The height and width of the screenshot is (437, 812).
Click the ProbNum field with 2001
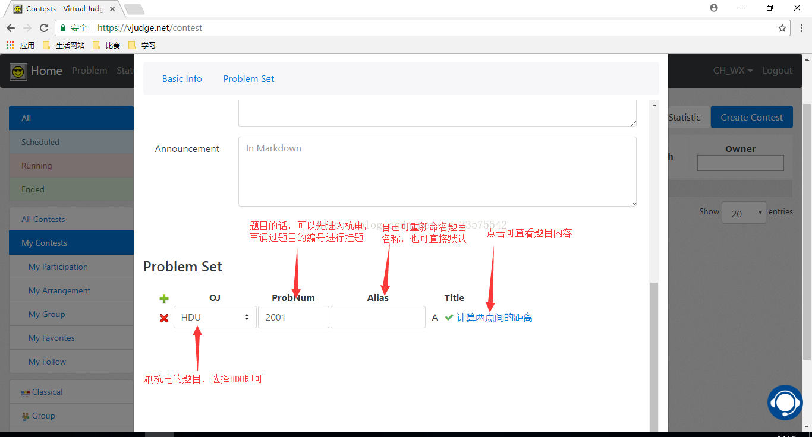click(x=293, y=317)
